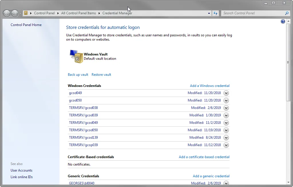Expand the TERMSRV/gcop039 chevron
The width and height of the screenshot is (293, 187).
click(226, 145)
